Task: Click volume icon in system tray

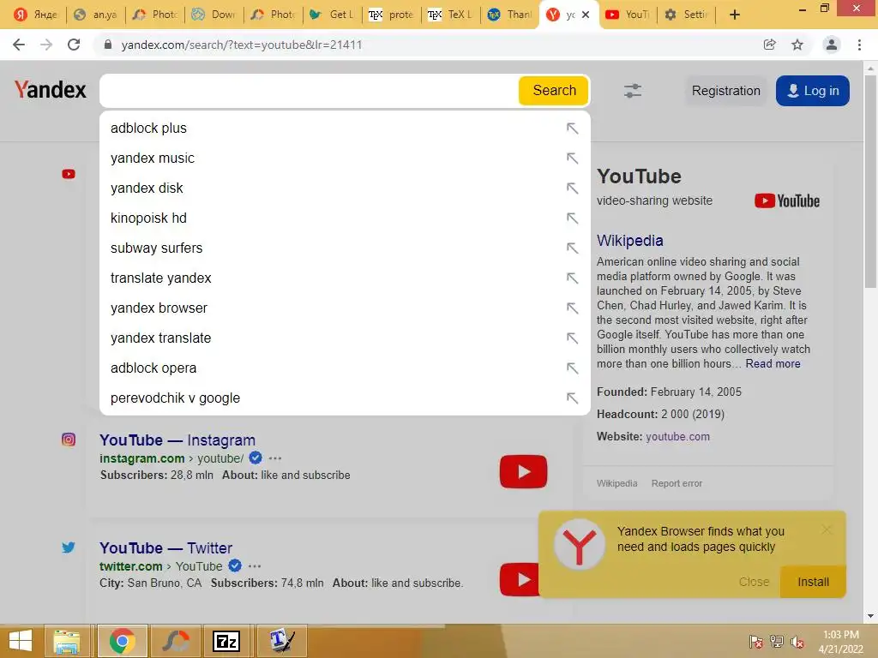Action: [x=797, y=642]
